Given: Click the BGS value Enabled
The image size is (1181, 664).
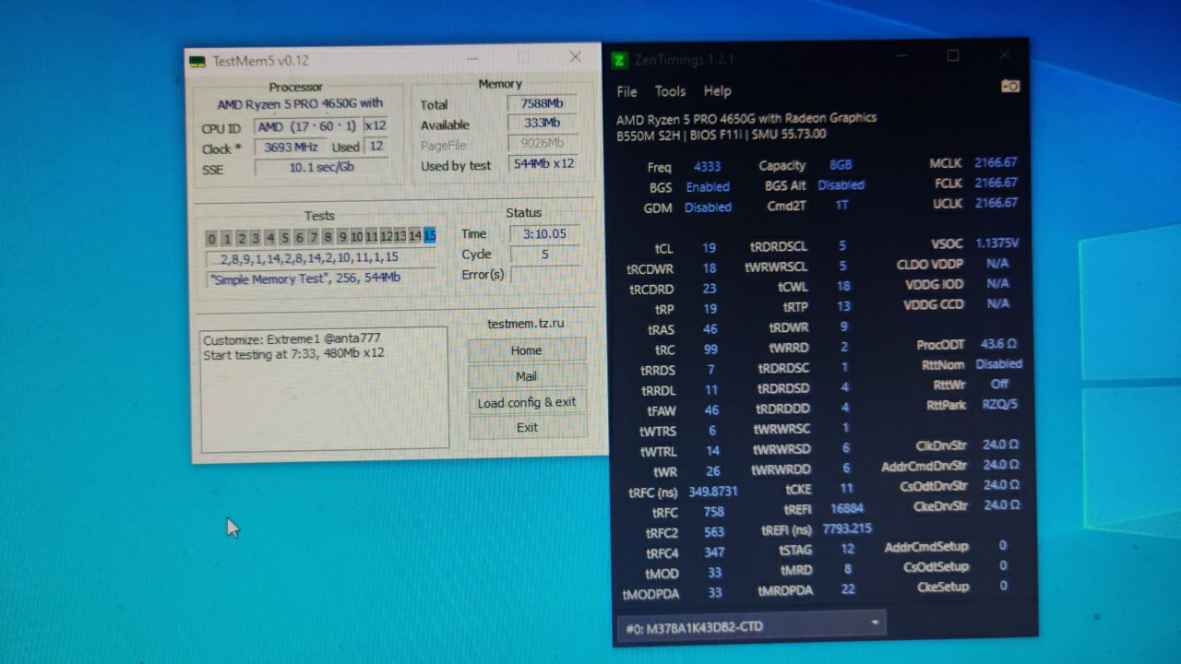Looking at the screenshot, I should click(x=708, y=187).
